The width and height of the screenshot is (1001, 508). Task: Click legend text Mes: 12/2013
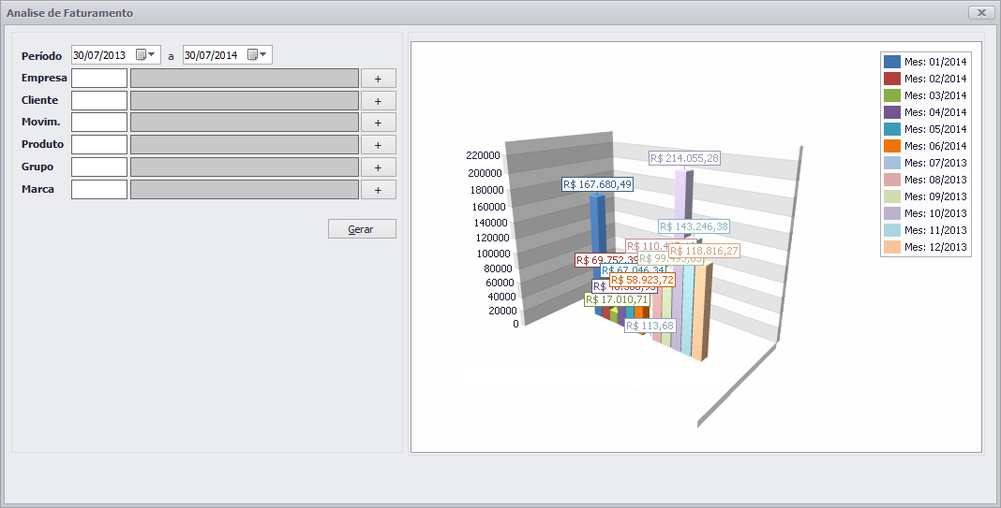coord(935,247)
